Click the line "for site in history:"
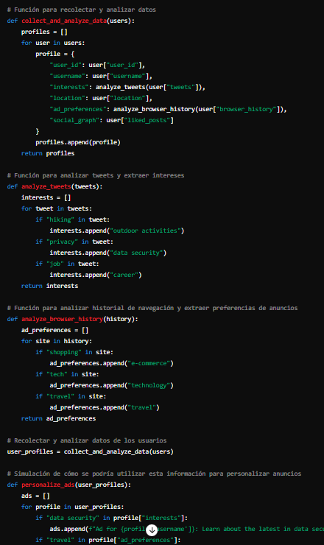 coord(57,341)
